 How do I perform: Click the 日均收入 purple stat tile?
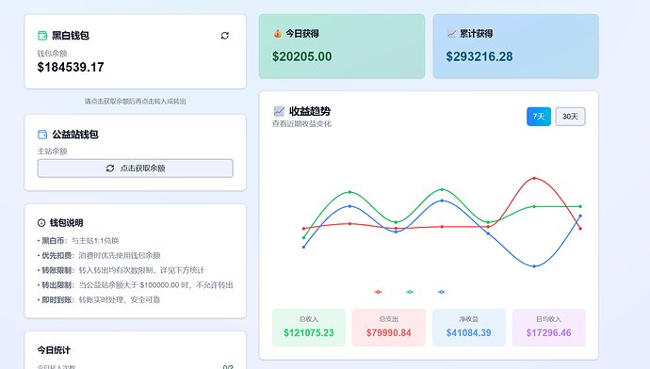coord(548,328)
